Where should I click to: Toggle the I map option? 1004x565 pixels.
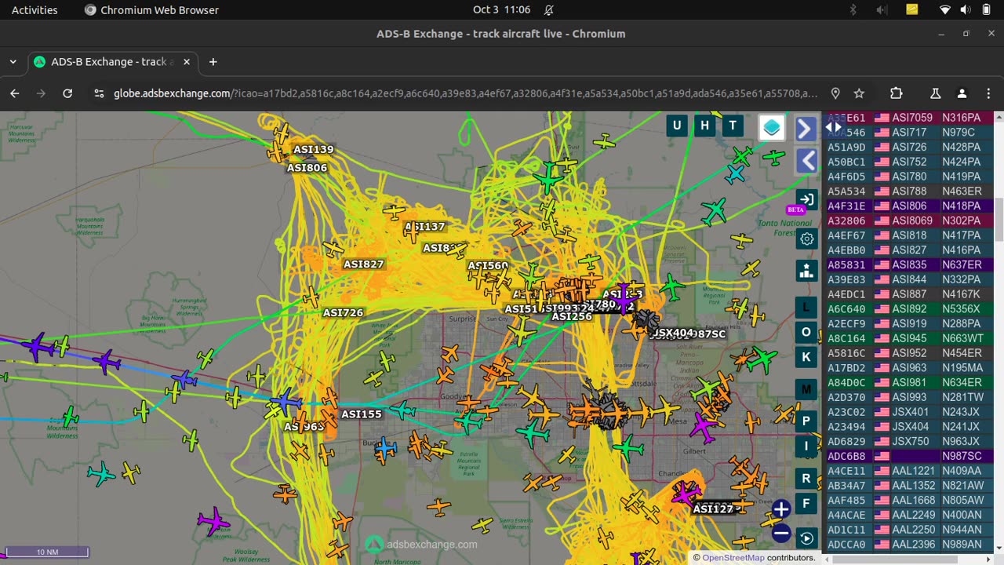pos(806,447)
